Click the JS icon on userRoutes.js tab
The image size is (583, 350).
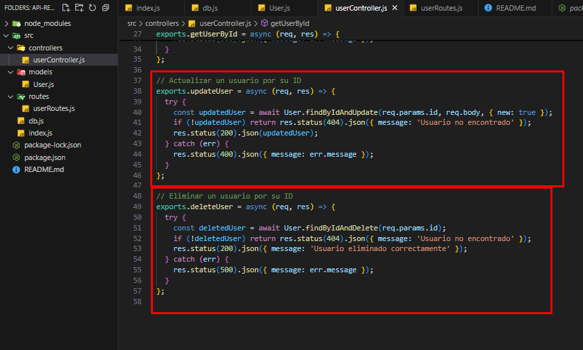[413, 8]
